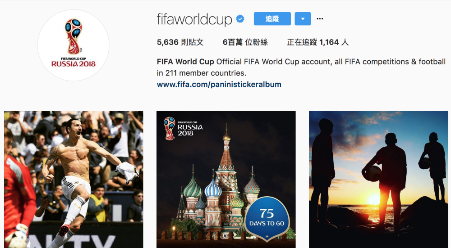The image size is (451, 248).
Task: Click the 5,636 則貼文 posts count
Action: (x=180, y=42)
